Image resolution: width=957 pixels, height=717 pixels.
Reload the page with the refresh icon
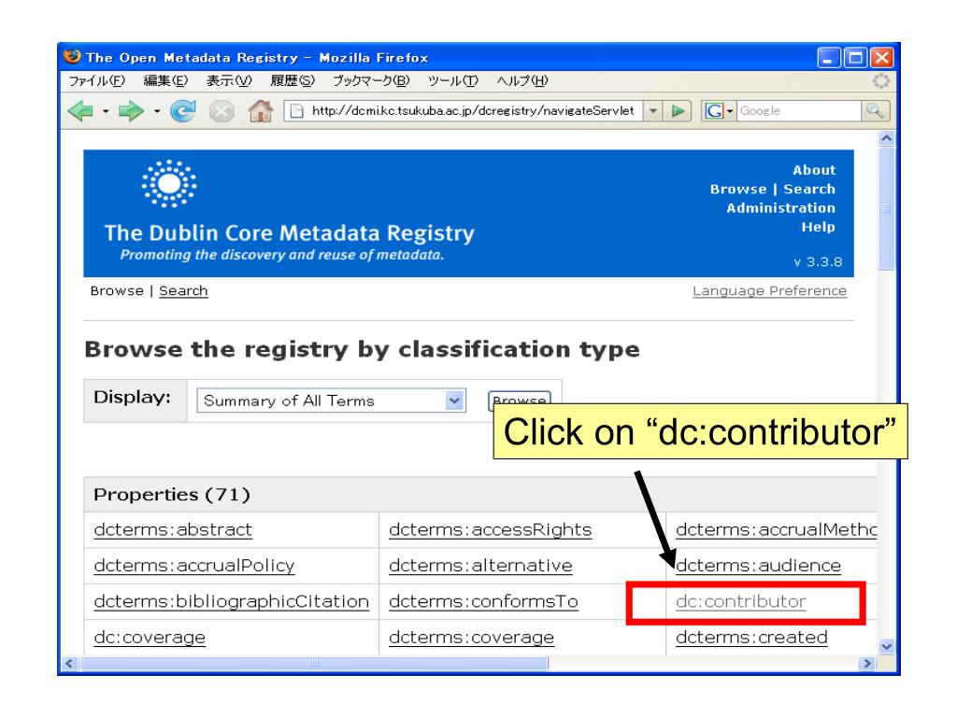click(182, 111)
